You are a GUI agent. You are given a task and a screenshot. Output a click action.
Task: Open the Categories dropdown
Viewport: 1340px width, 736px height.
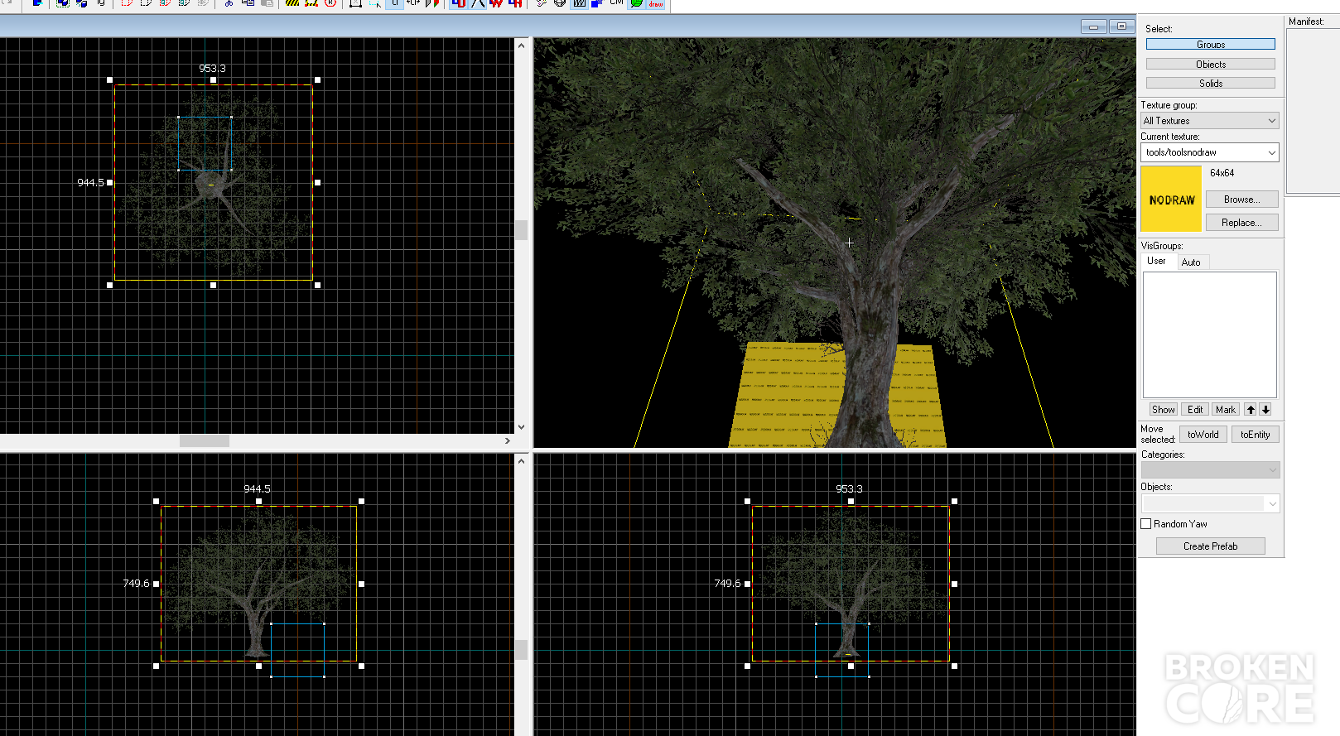(1210, 469)
